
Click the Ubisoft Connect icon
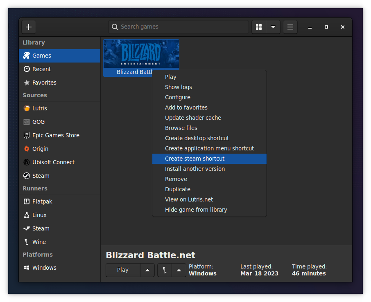tap(27, 162)
